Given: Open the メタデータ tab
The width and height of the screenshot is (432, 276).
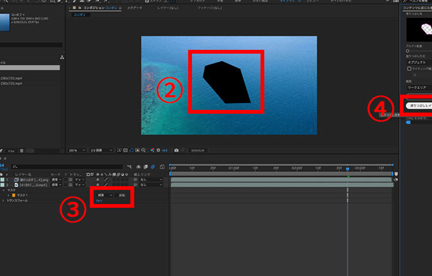Looking at the screenshot, I should [x=134, y=8].
